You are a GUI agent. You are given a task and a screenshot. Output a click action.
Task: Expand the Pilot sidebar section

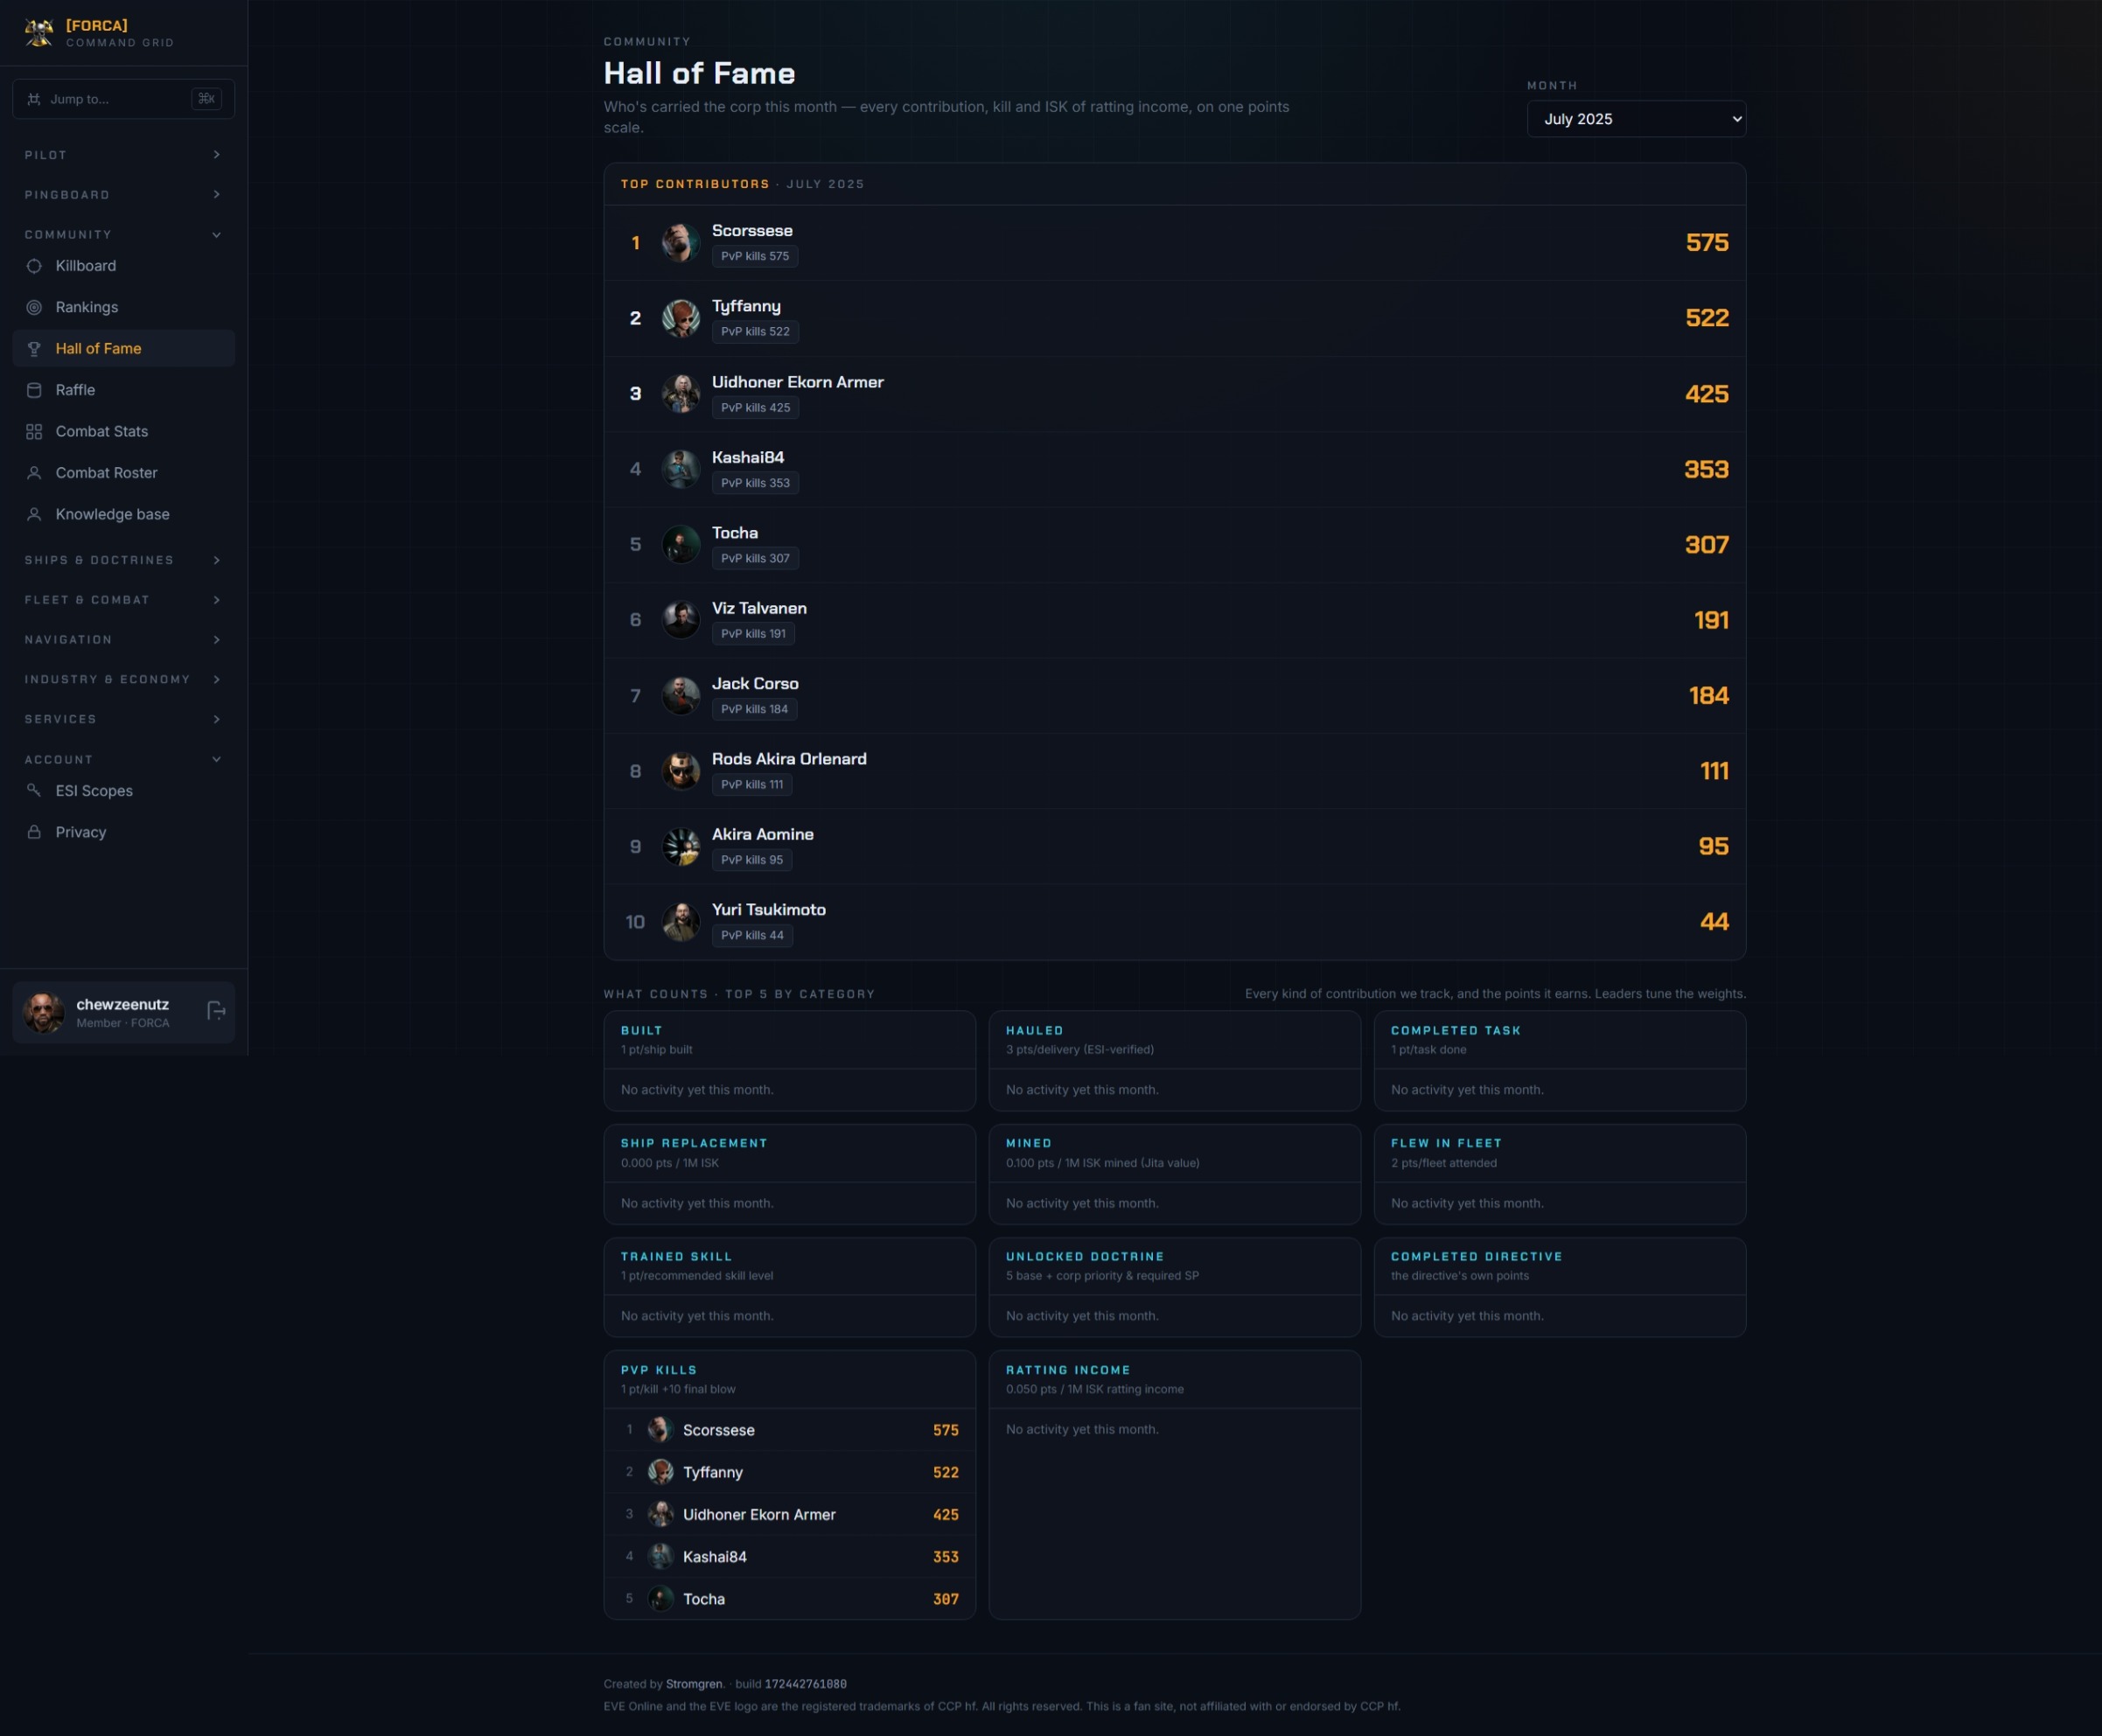[124, 155]
